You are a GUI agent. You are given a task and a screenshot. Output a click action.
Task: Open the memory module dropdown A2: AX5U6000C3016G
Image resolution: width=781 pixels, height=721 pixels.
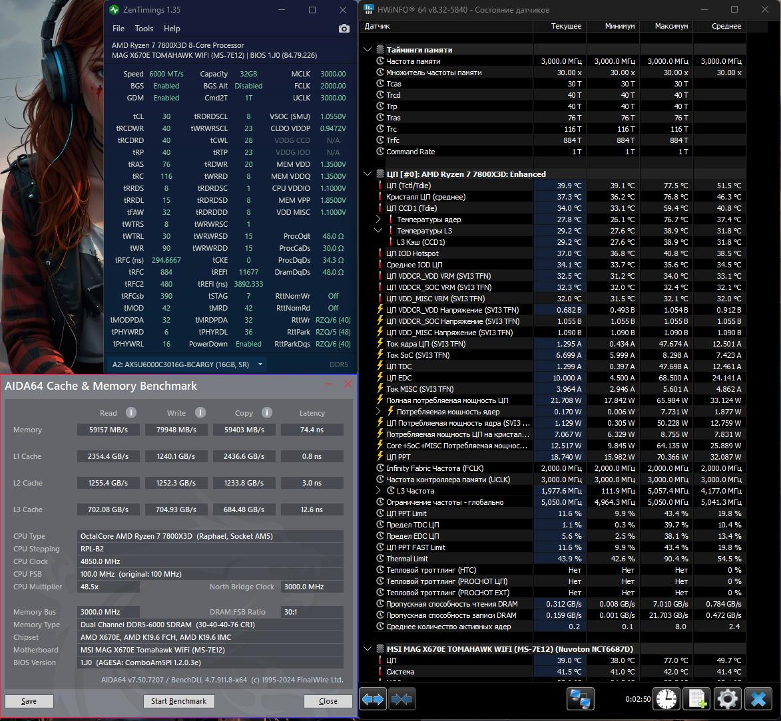[x=187, y=364]
